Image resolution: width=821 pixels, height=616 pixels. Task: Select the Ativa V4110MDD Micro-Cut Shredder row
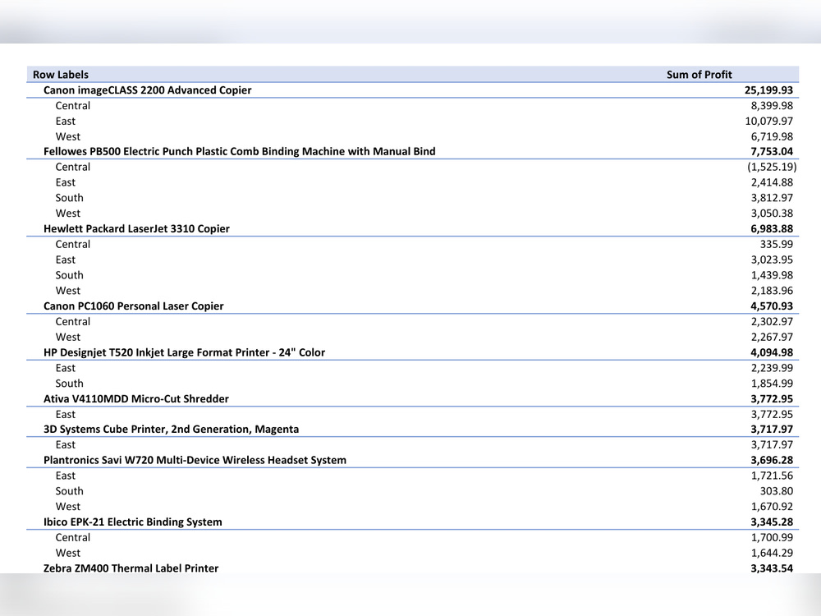point(413,398)
